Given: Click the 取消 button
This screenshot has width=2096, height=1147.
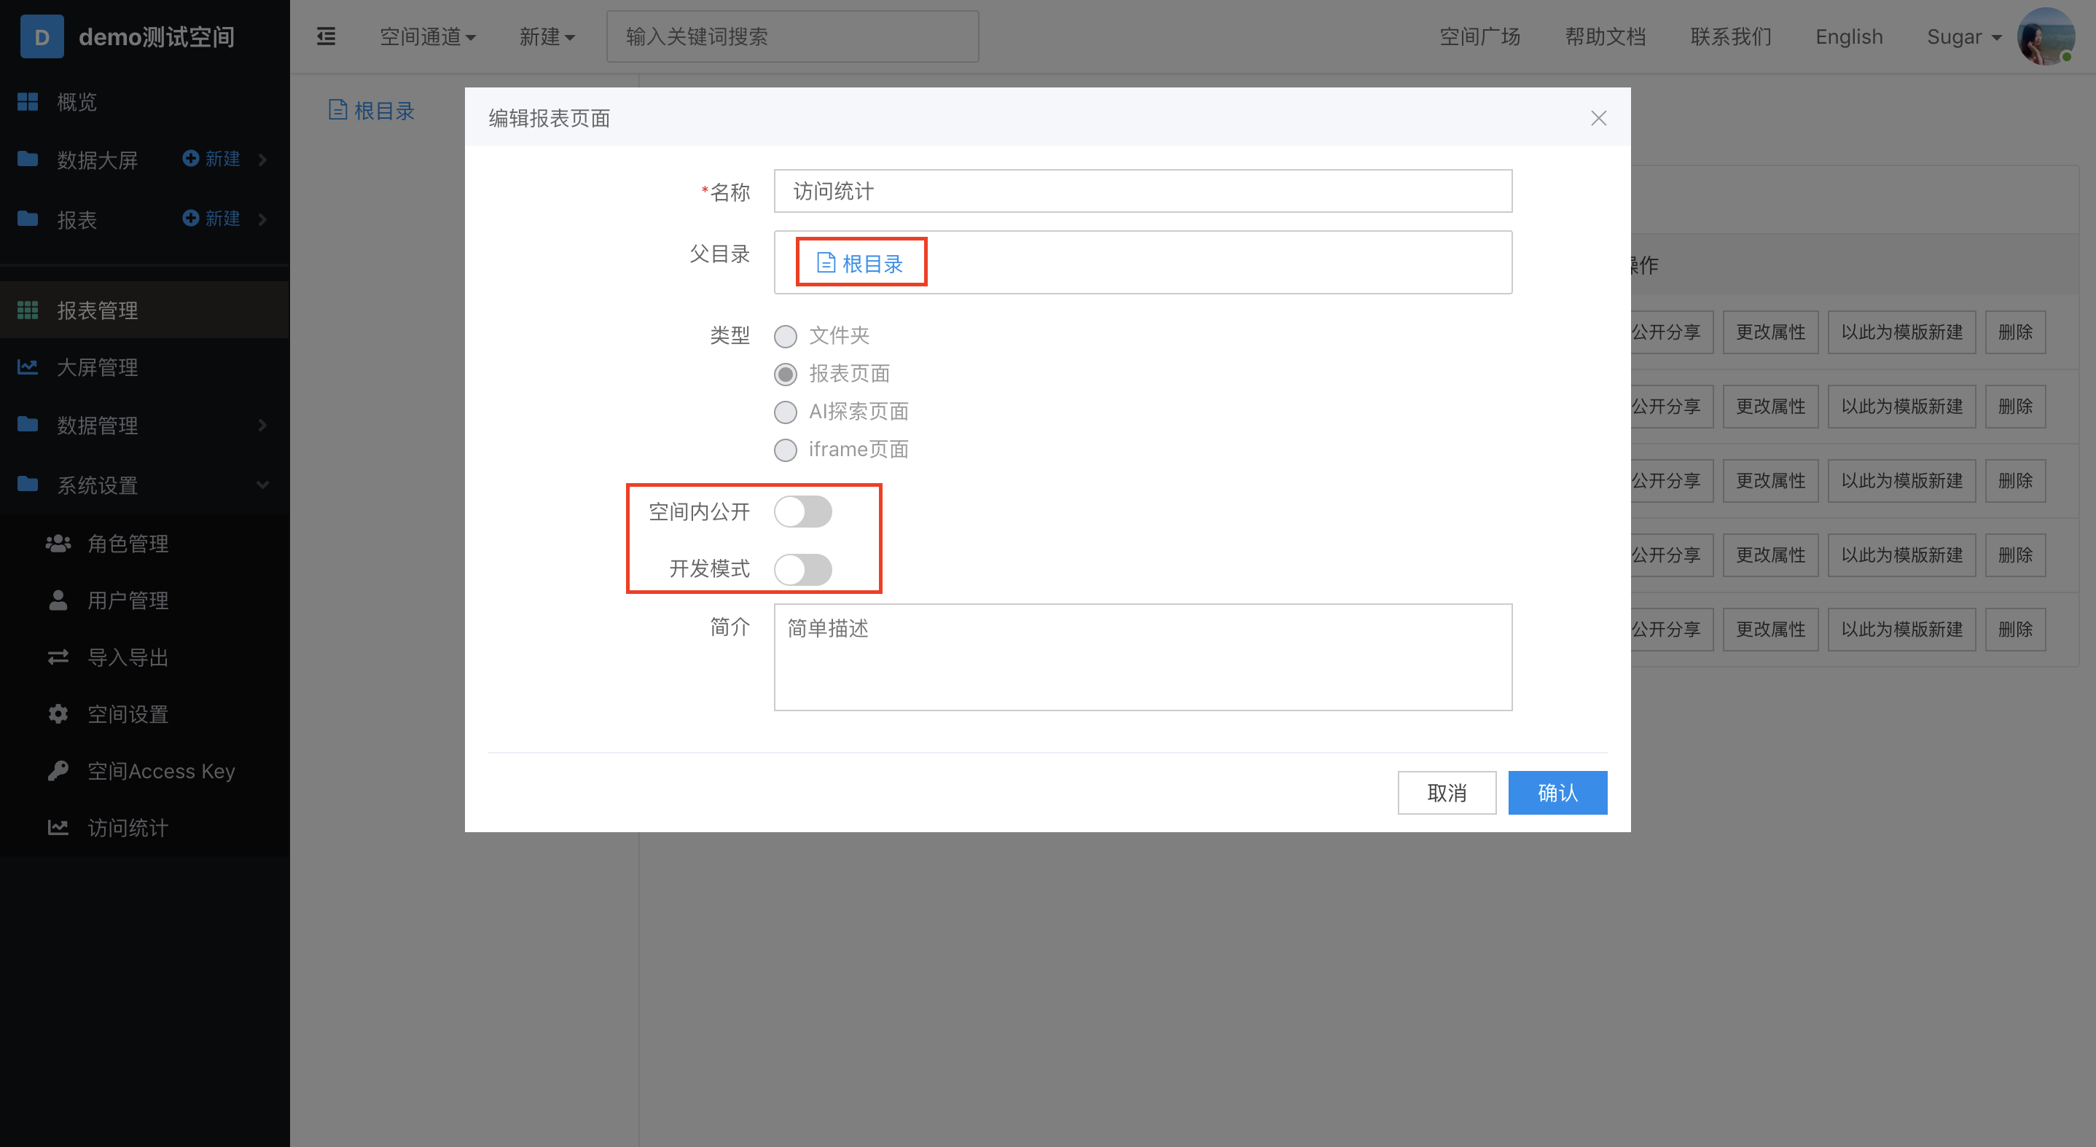Looking at the screenshot, I should point(1447,792).
